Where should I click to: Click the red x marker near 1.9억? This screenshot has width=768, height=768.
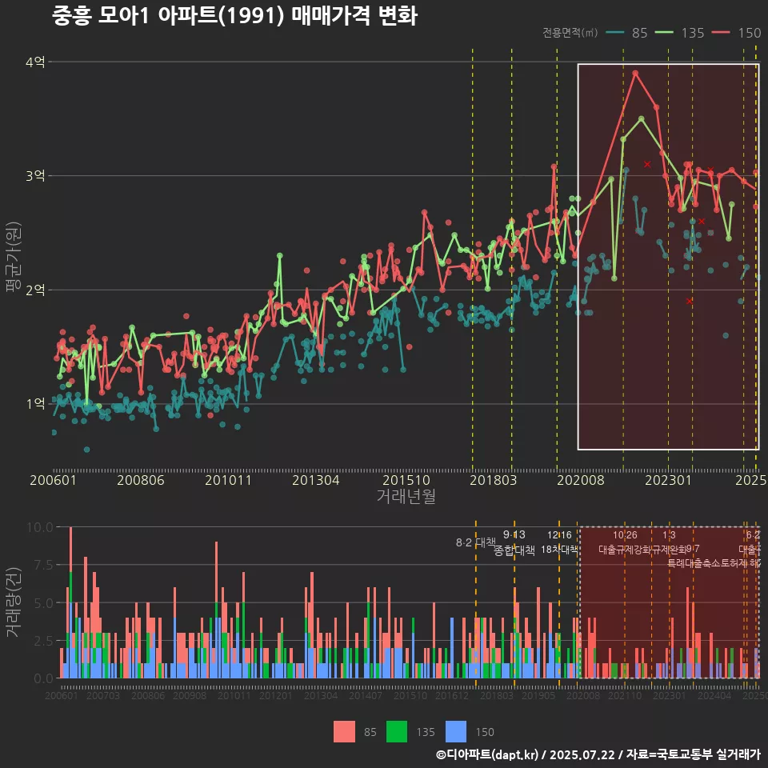point(690,302)
